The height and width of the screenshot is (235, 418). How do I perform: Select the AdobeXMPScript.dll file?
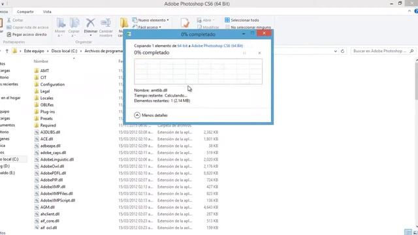click(55, 200)
